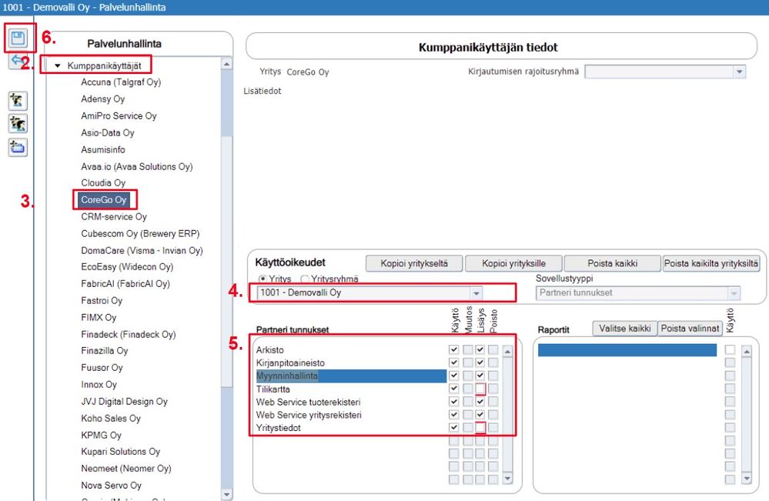Image resolution: width=769 pixels, height=501 pixels.
Task: Select the Tilikartta row
Action: click(x=351, y=389)
